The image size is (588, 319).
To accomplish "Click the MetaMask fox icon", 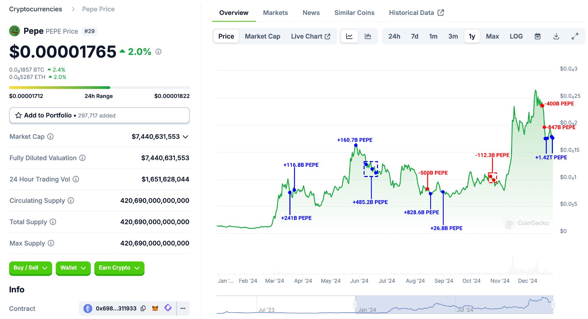I will pyautogui.click(x=155, y=308).
